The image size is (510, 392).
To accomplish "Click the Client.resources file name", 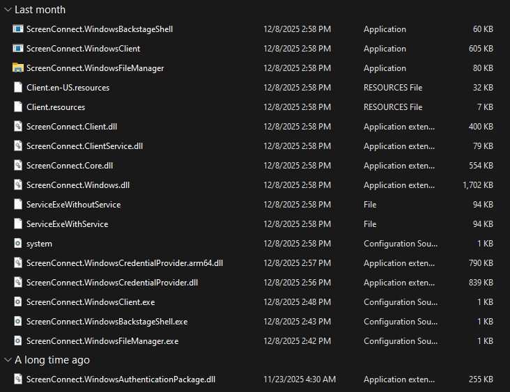I will [56, 107].
